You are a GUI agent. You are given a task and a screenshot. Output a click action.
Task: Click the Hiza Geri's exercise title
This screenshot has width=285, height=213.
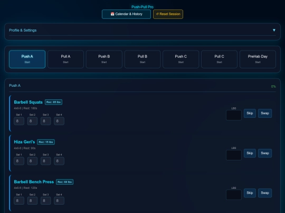pyautogui.click(x=24, y=142)
